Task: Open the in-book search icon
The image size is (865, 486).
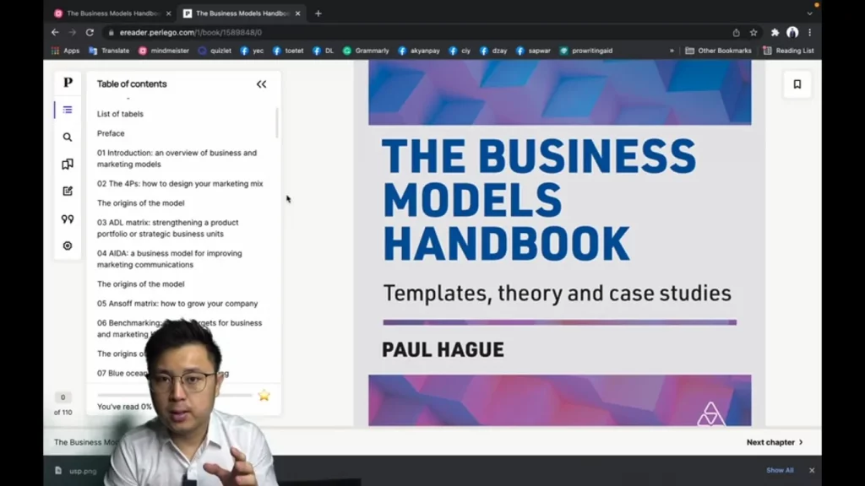Action: tap(68, 138)
